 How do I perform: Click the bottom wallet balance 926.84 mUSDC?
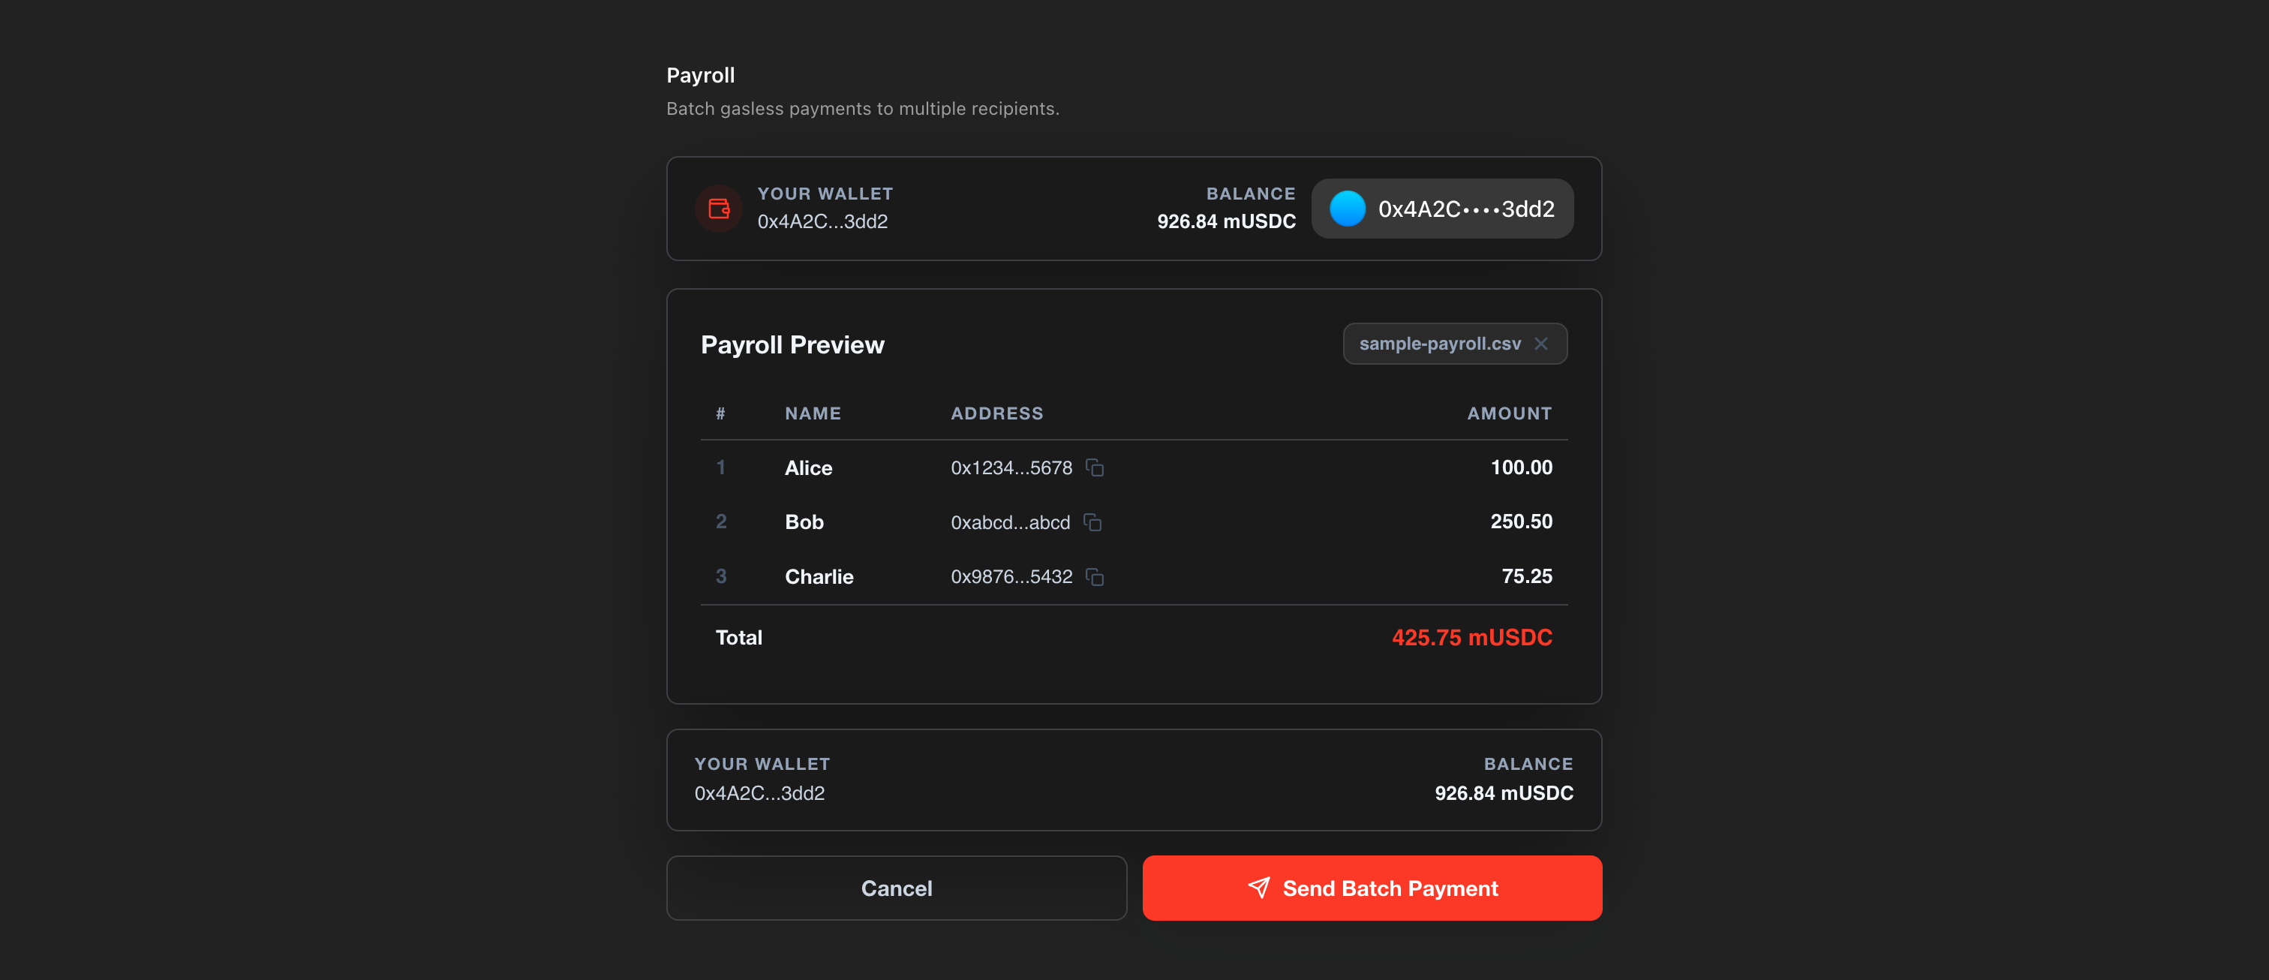tap(1503, 792)
